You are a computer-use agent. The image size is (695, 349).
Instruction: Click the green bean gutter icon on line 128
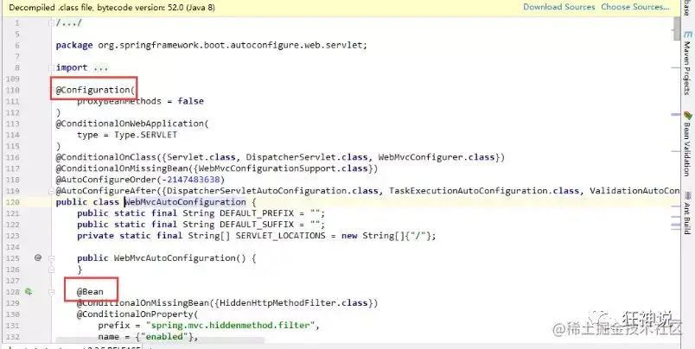[29, 291]
